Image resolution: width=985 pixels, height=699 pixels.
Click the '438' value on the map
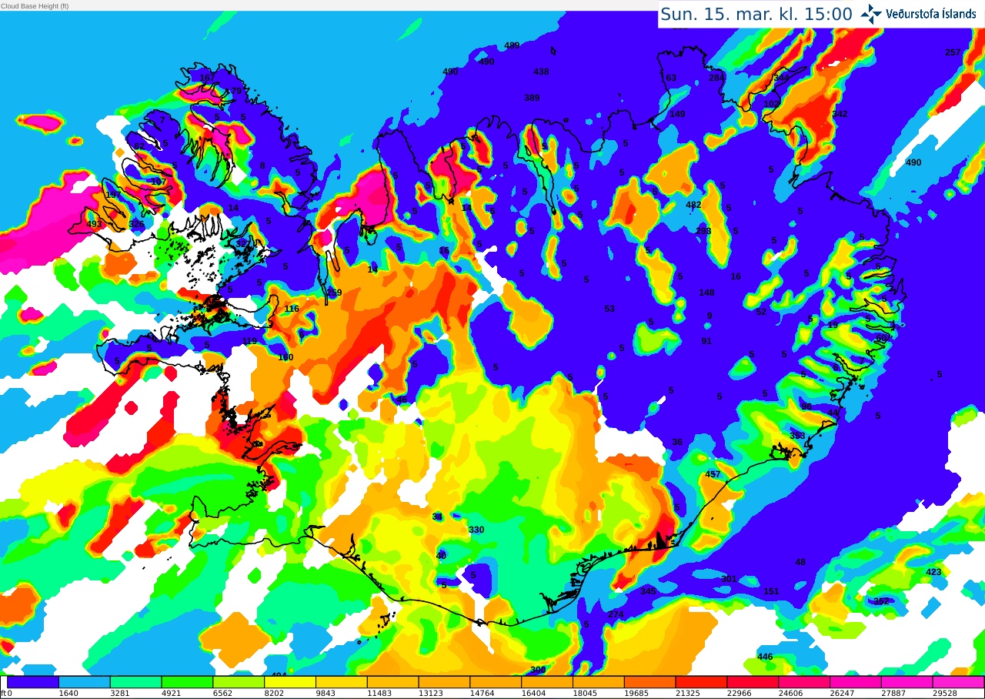541,72
